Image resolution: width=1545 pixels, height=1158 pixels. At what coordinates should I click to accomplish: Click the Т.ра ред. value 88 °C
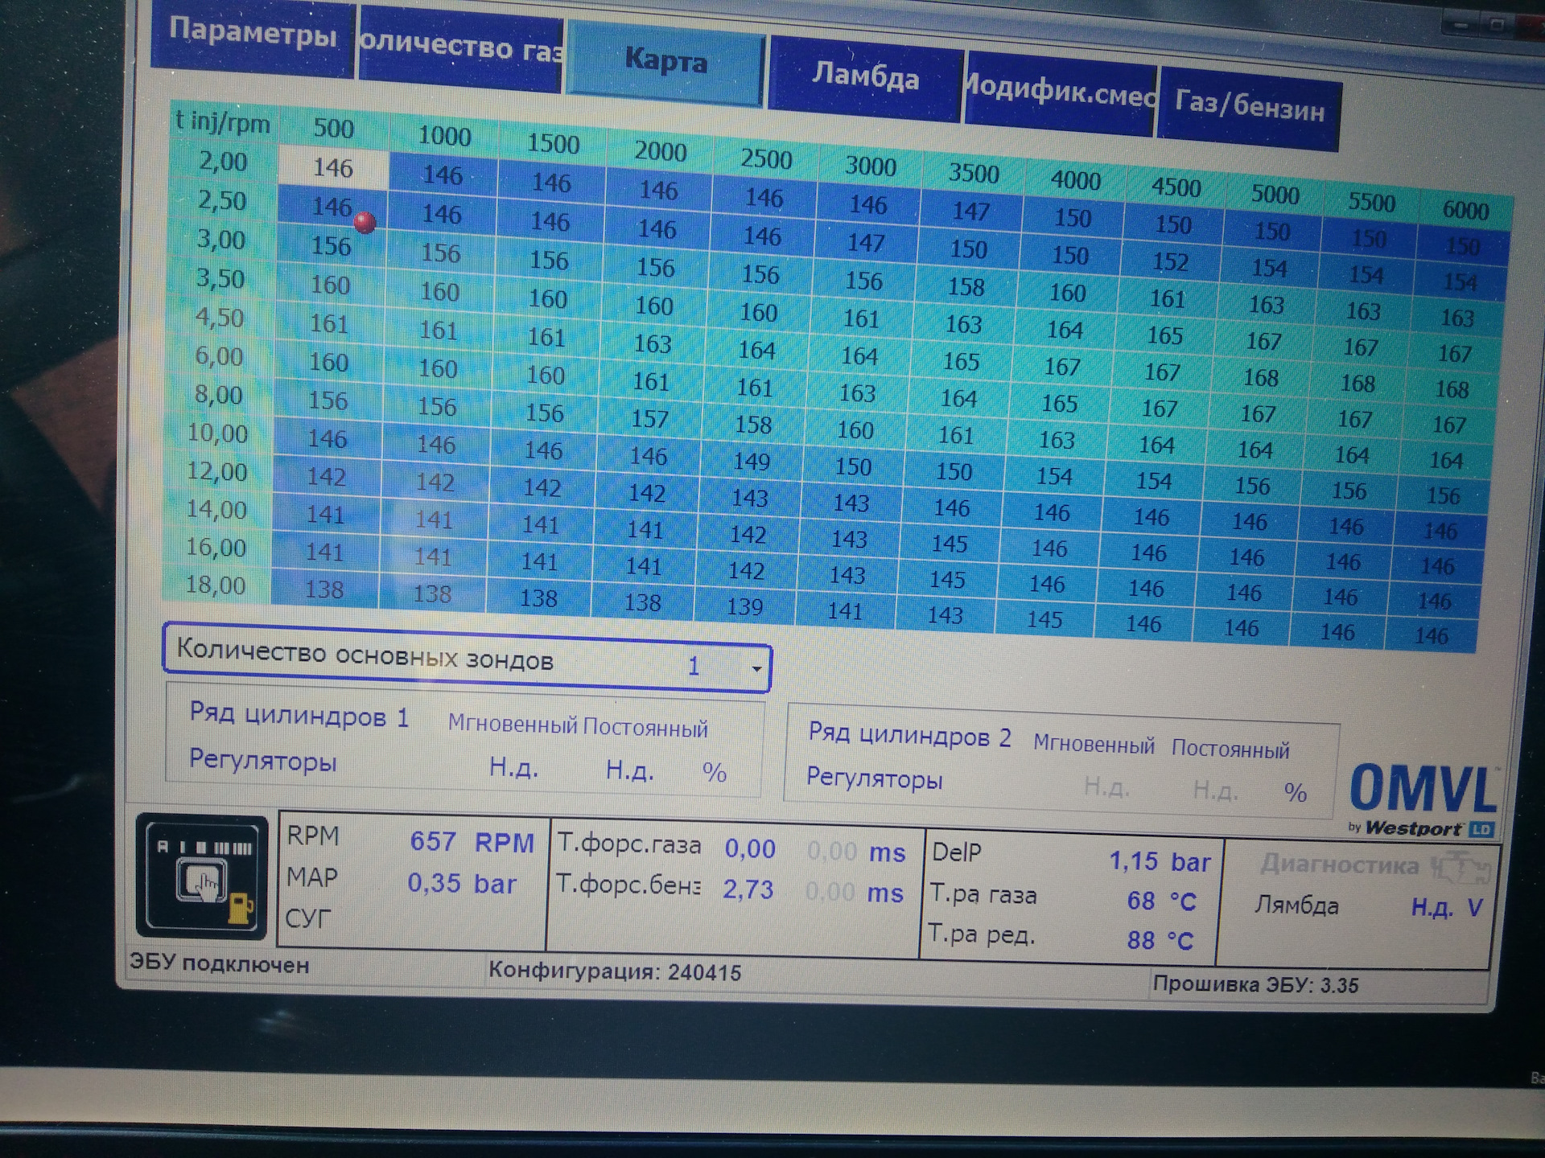pos(1160,940)
